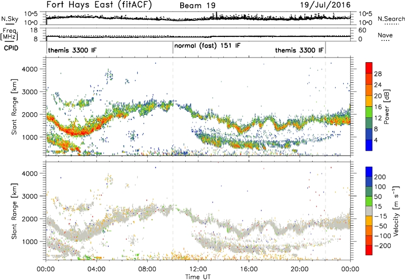Image resolution: width=405 pixels, height=280 pixels.
Task: Click the 'Power [dB]' color bar label
Action: 386,107
